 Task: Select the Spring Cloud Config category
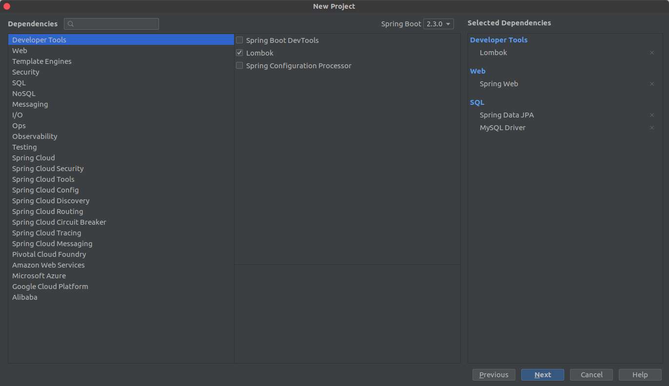(x=121, y=190)
